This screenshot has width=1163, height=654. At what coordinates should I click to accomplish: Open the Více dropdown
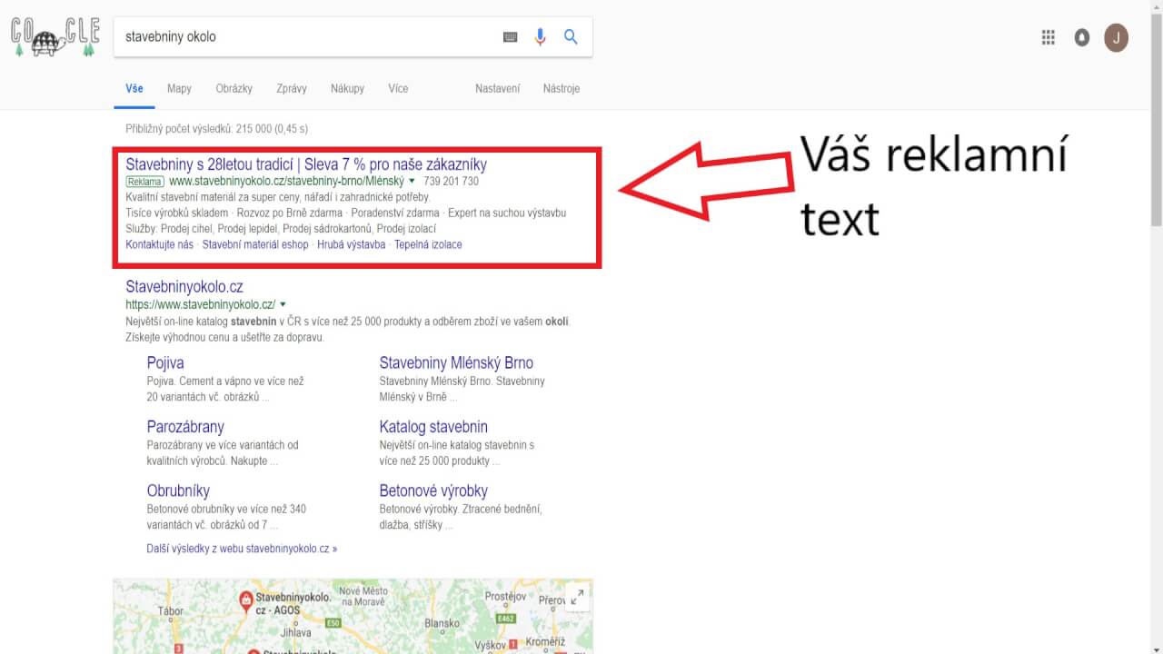tap(398, 88)
